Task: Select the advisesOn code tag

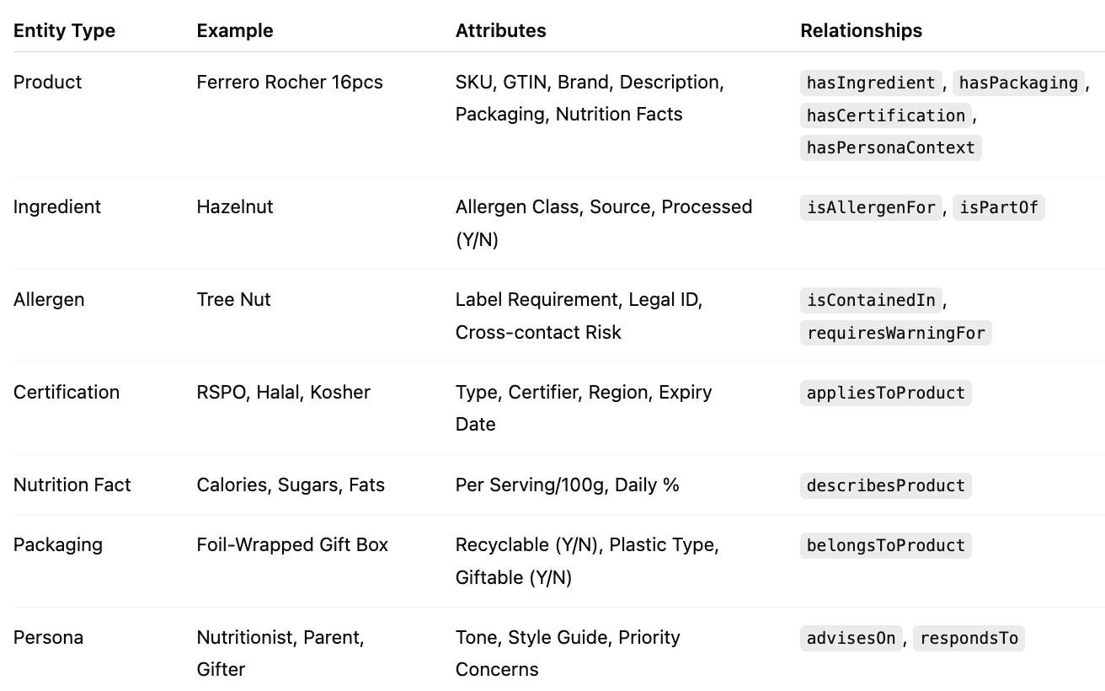Action: pyautogui.click(x=851, y=638)
